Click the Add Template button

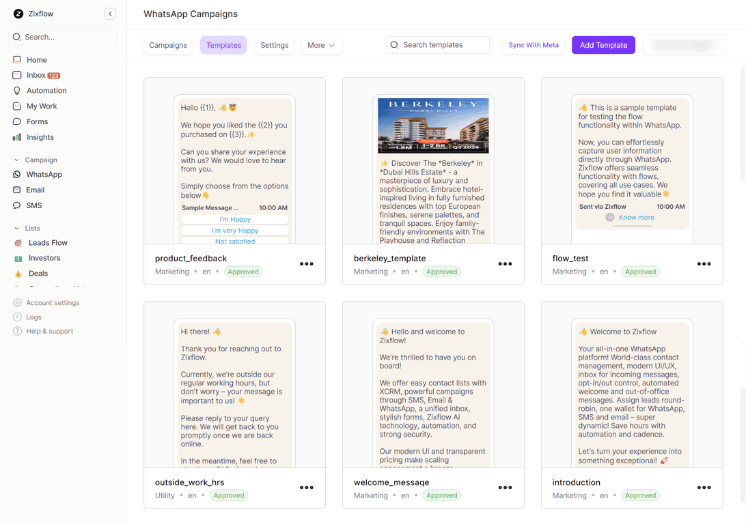[603, 45]
